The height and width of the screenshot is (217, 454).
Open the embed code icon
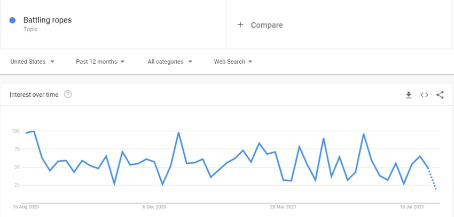click(x=424, y=95)
